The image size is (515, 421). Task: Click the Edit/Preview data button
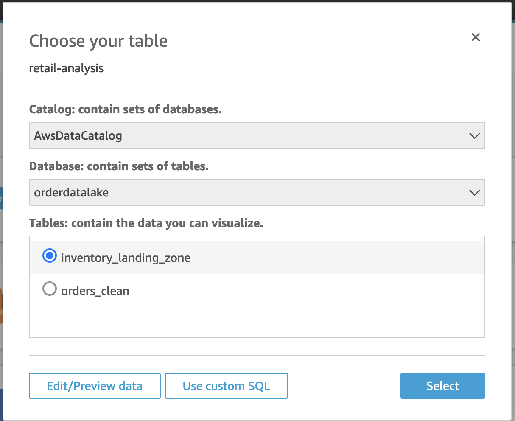coord(95,386)
